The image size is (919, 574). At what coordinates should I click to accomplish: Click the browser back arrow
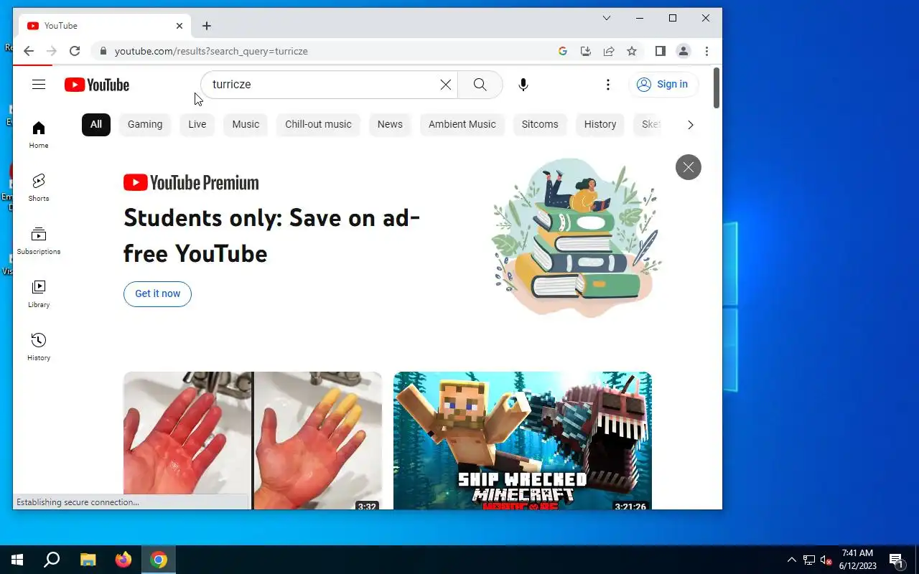click(x=29, y=51)
